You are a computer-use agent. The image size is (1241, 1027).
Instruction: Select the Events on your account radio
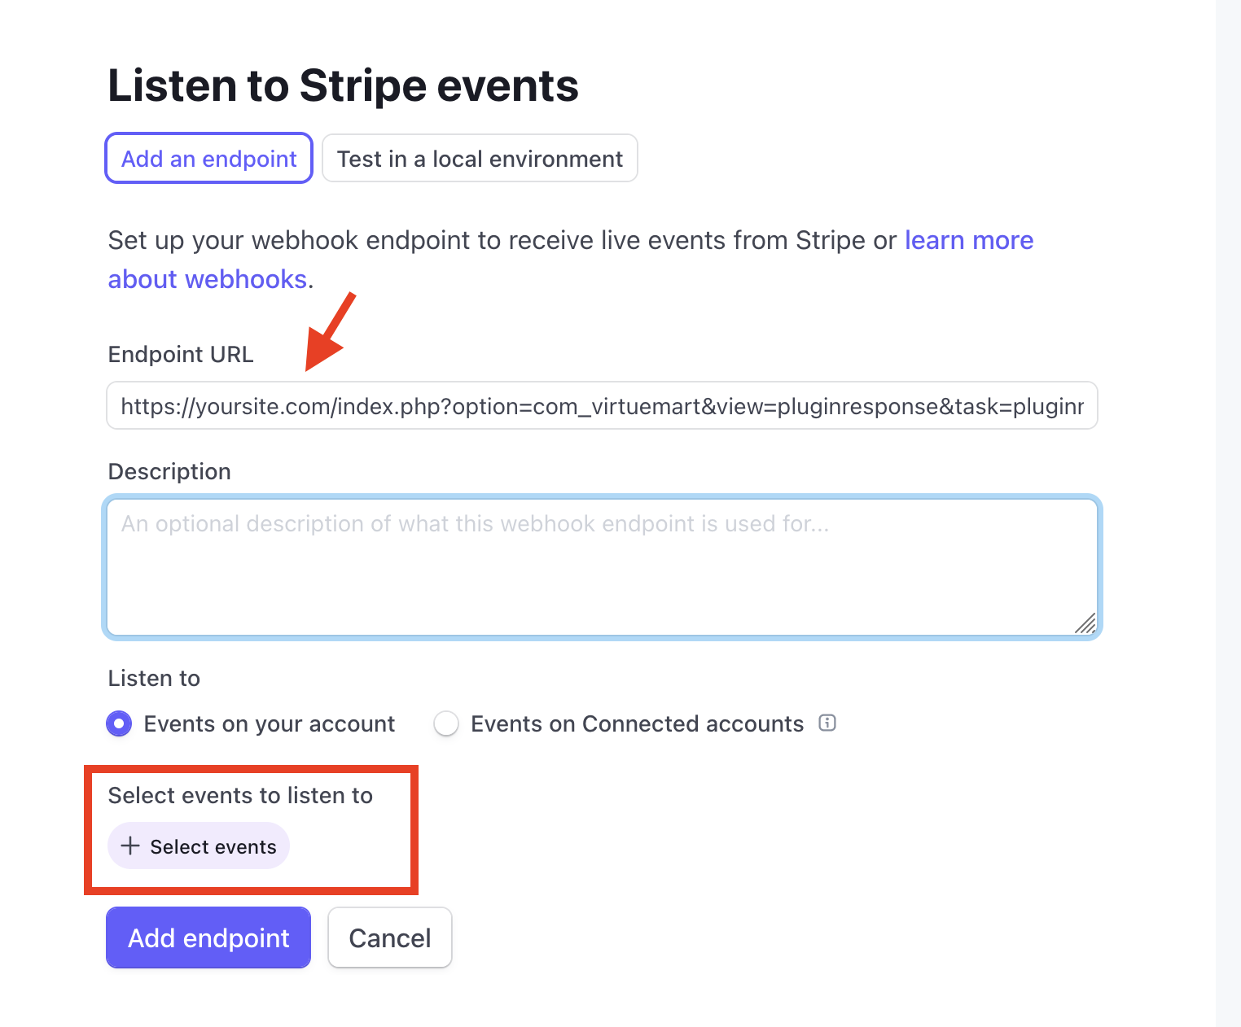(120, 723)
